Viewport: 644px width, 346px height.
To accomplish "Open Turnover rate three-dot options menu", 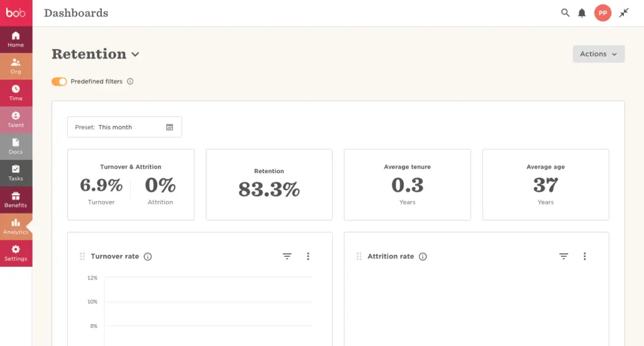I will point(308,256).
